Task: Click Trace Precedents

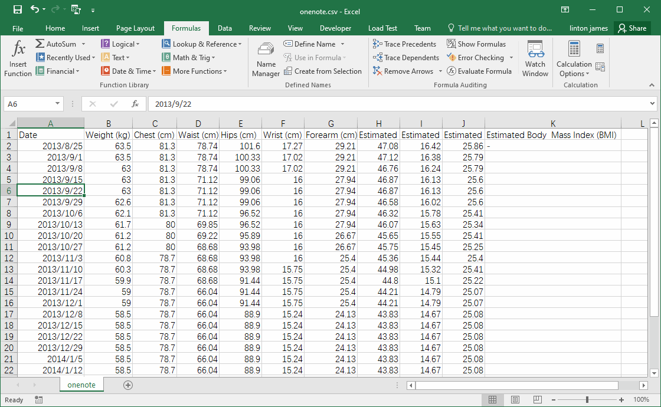Action: click(405, 44)
